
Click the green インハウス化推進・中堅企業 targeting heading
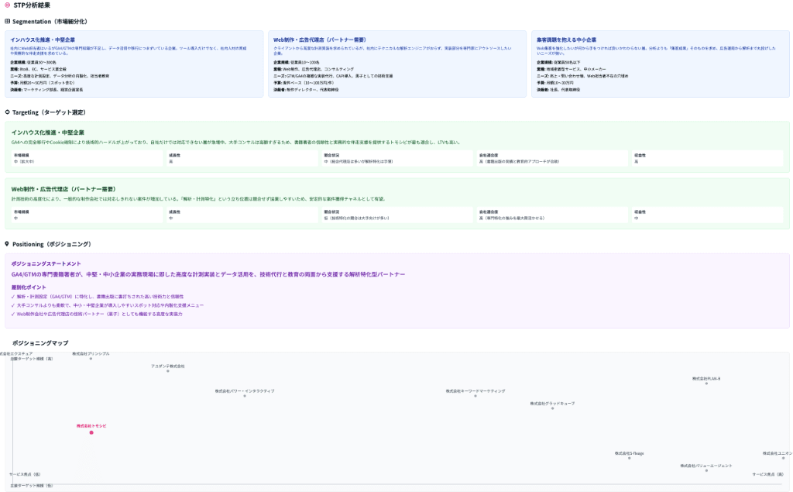coord(48,132)
